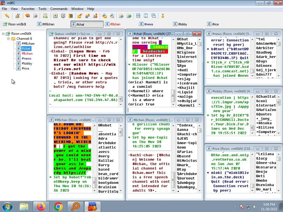Select #lobby in the treebar

(27, 63)
